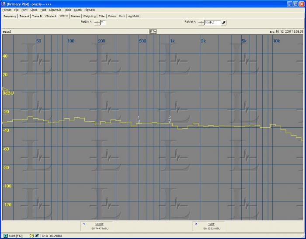Open the ClearMulti menu

55,9
